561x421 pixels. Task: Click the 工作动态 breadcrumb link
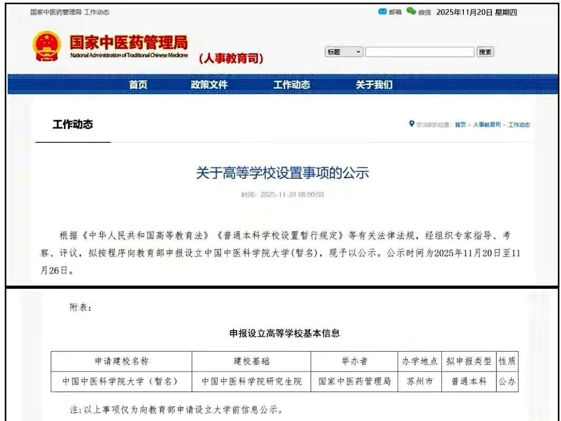click(519, 125)
